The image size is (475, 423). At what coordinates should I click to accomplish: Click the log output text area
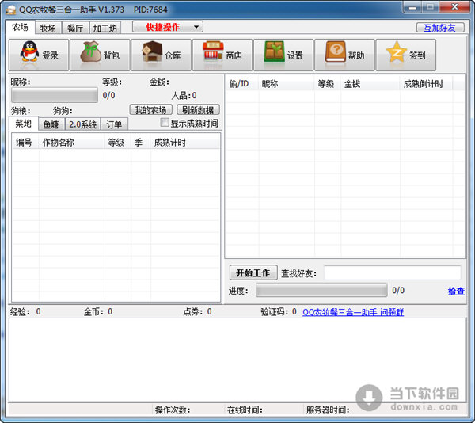(237, 360)
